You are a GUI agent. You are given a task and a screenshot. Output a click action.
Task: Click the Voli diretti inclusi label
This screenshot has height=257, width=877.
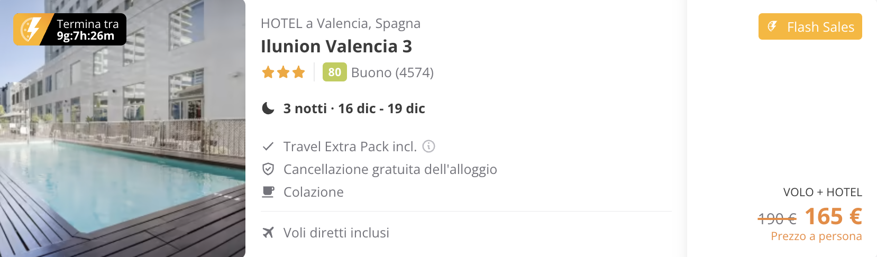tap(336, 233)
